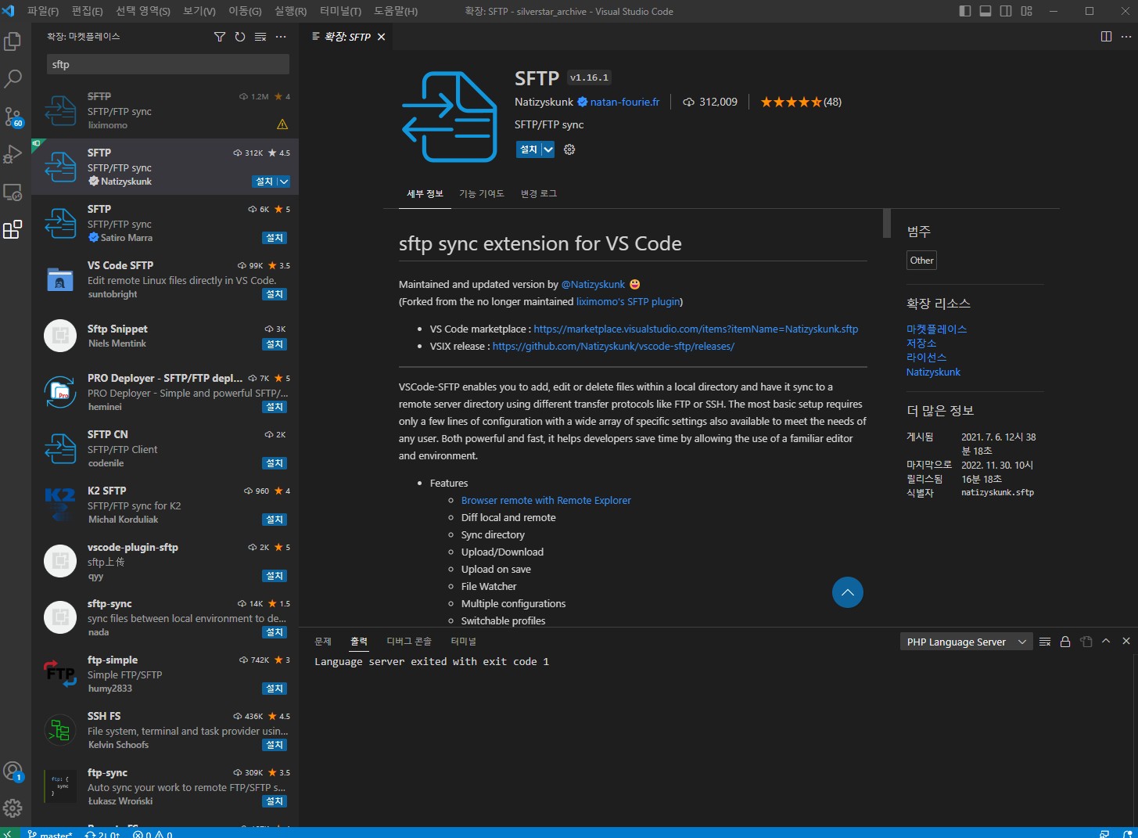Open the PHP Language Server output channel dropdown
The height and width of the screenshot is (838, 1138).
coord(966,642)
